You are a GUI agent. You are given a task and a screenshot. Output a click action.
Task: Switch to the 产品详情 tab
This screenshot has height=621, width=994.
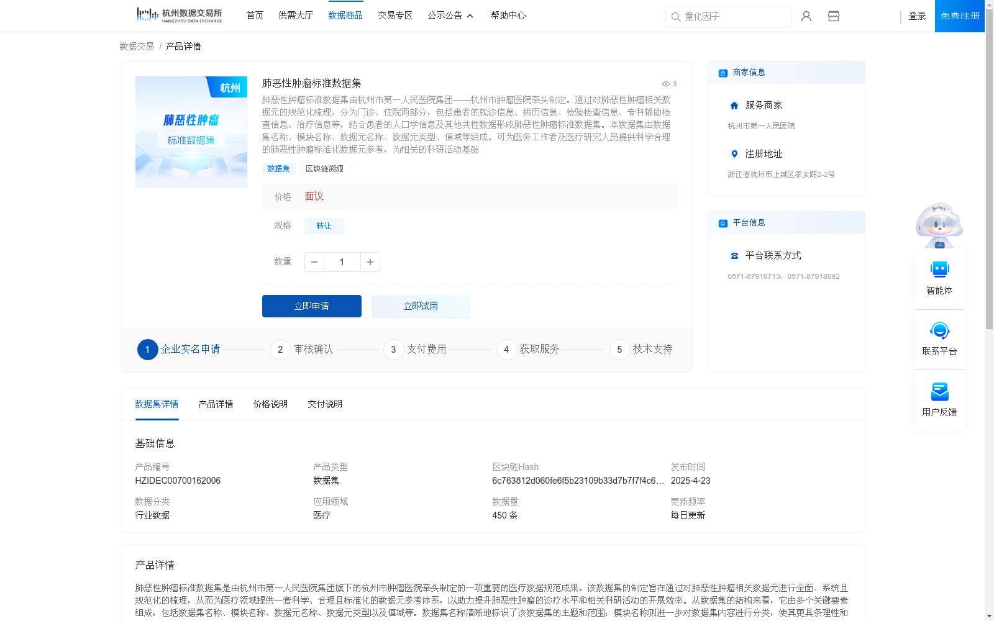[216, 404]
